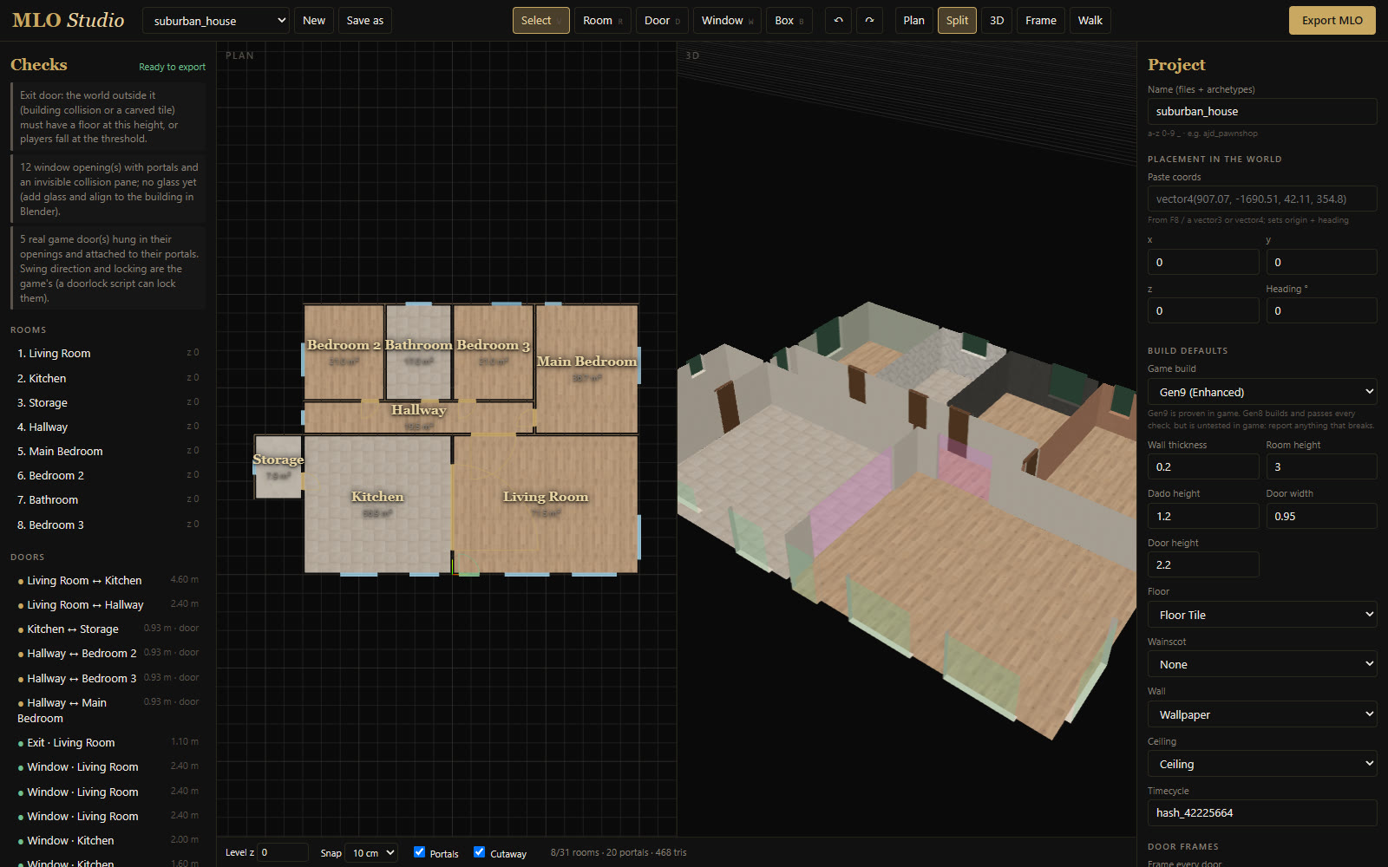Screen dimensions: 1388x867
Task: Select Bathroom in rooms list
Action: click(108, 499)
